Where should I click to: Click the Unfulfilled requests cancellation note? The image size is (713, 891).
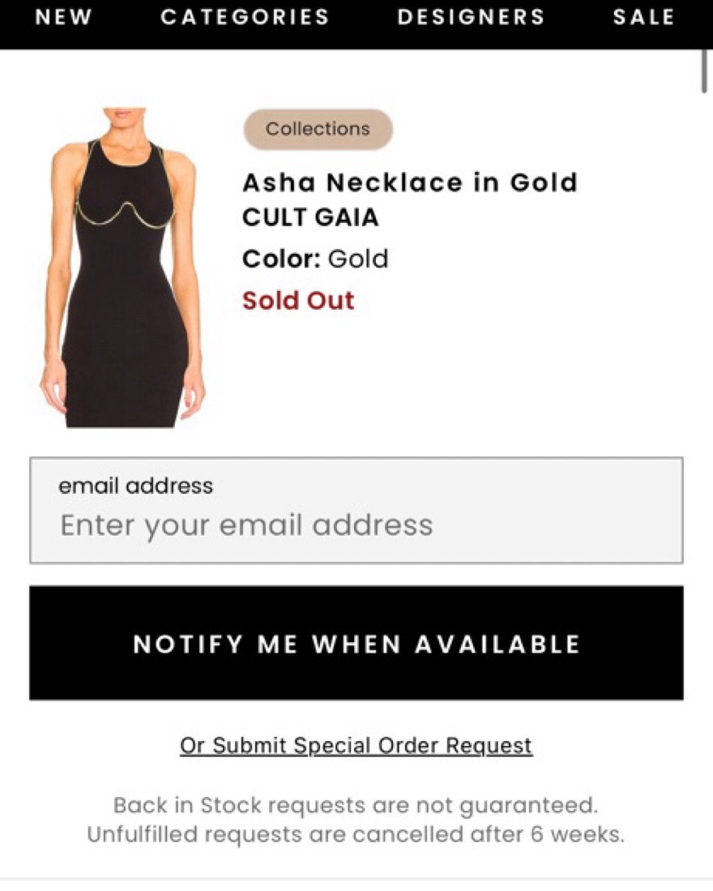tap(355, 834)
